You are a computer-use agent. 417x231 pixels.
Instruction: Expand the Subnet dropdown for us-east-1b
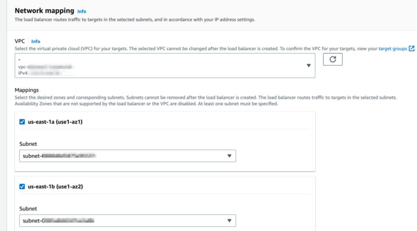tap(128, 220)
